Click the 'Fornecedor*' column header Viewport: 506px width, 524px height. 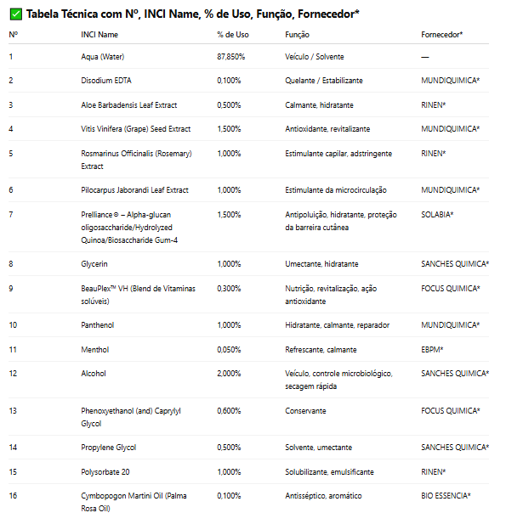click(x=441, y=35)
